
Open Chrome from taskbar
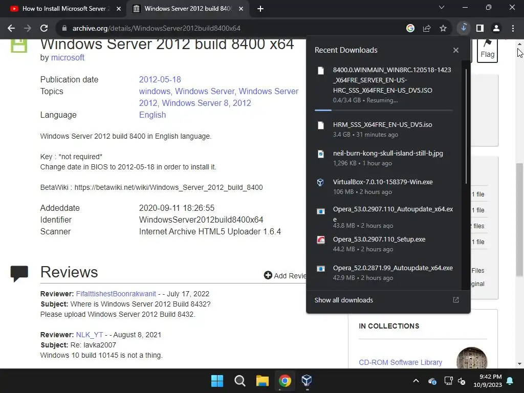pos(285,381)
